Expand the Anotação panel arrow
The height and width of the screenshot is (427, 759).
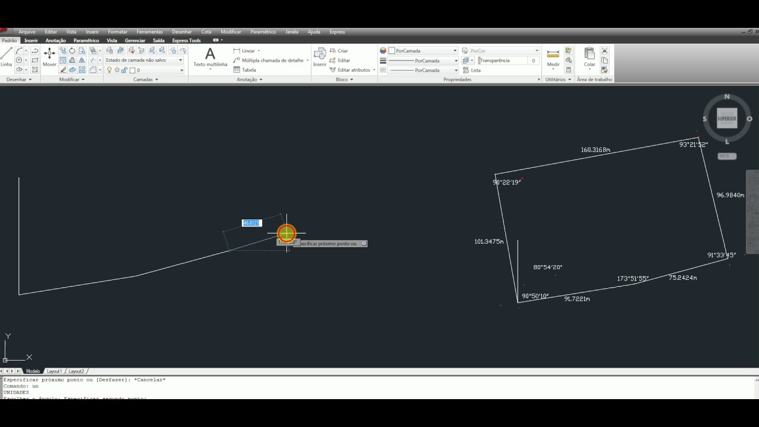[x=261, y=79]
